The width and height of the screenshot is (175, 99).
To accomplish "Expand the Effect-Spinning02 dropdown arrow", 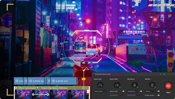I will (x=38, y=88).
